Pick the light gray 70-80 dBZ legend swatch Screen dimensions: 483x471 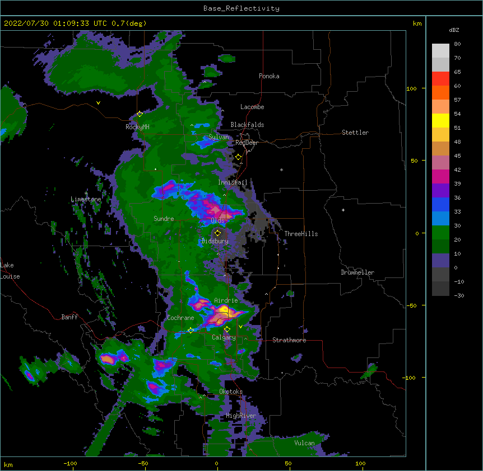[440, 51]
